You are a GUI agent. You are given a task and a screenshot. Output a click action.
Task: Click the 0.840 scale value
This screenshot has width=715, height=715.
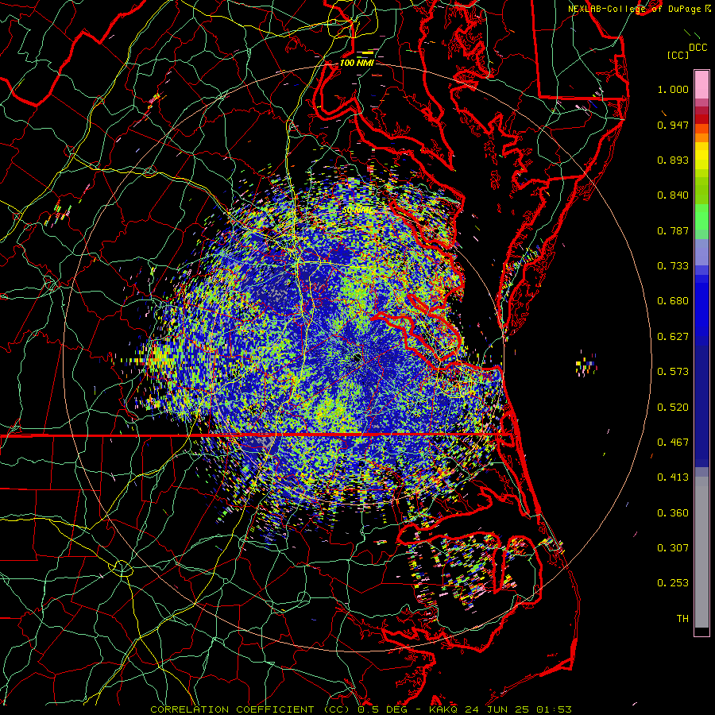coord(673,195)
